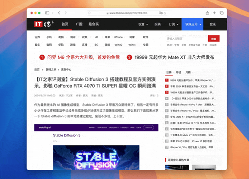Click the translate icon in address bar
This screenshot has height=179, width=249.
pos(160,13)
